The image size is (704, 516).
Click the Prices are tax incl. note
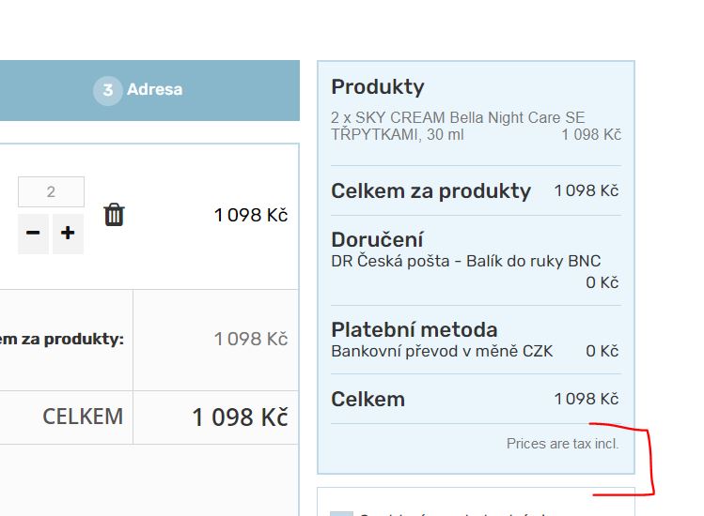[x=562, y=443]
